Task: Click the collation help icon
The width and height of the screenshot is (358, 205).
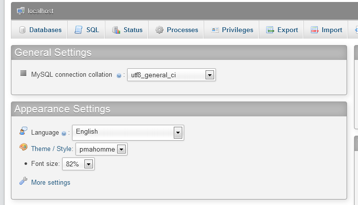Action: click(x=119, y=76)
